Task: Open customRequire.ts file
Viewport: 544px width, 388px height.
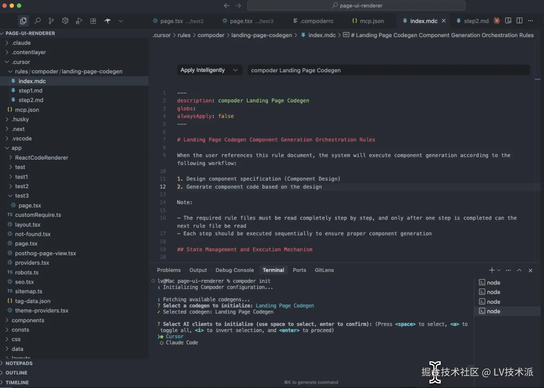Action: [x=74, y=215]
